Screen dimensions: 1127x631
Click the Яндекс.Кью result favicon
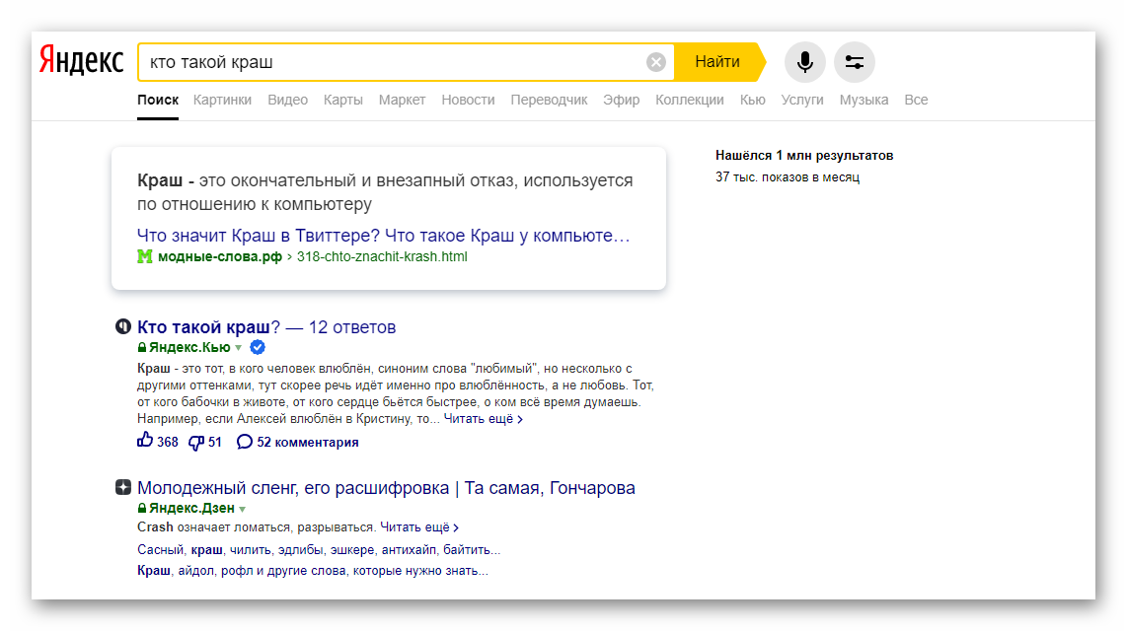(x=123, y=327)
